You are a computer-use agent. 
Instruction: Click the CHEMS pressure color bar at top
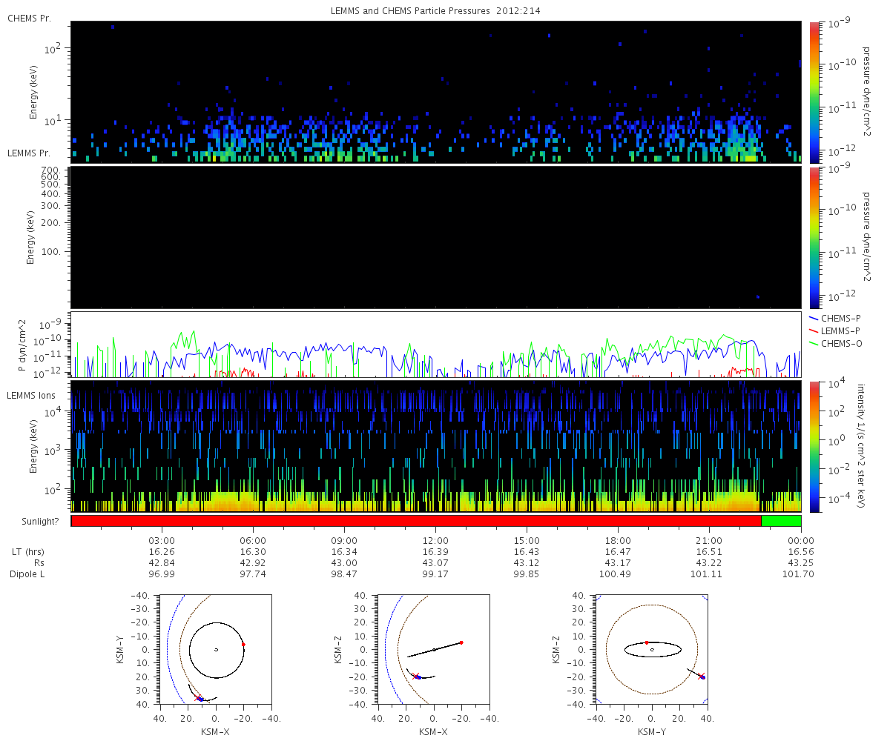(814, 92)
